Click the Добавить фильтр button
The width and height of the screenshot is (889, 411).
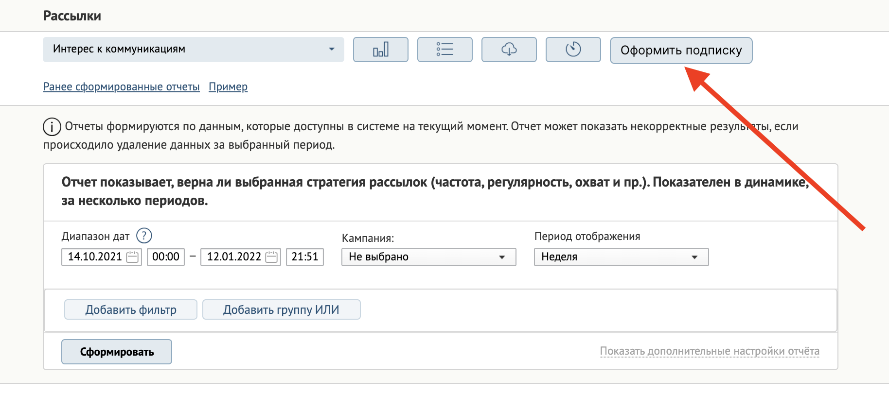131,309
